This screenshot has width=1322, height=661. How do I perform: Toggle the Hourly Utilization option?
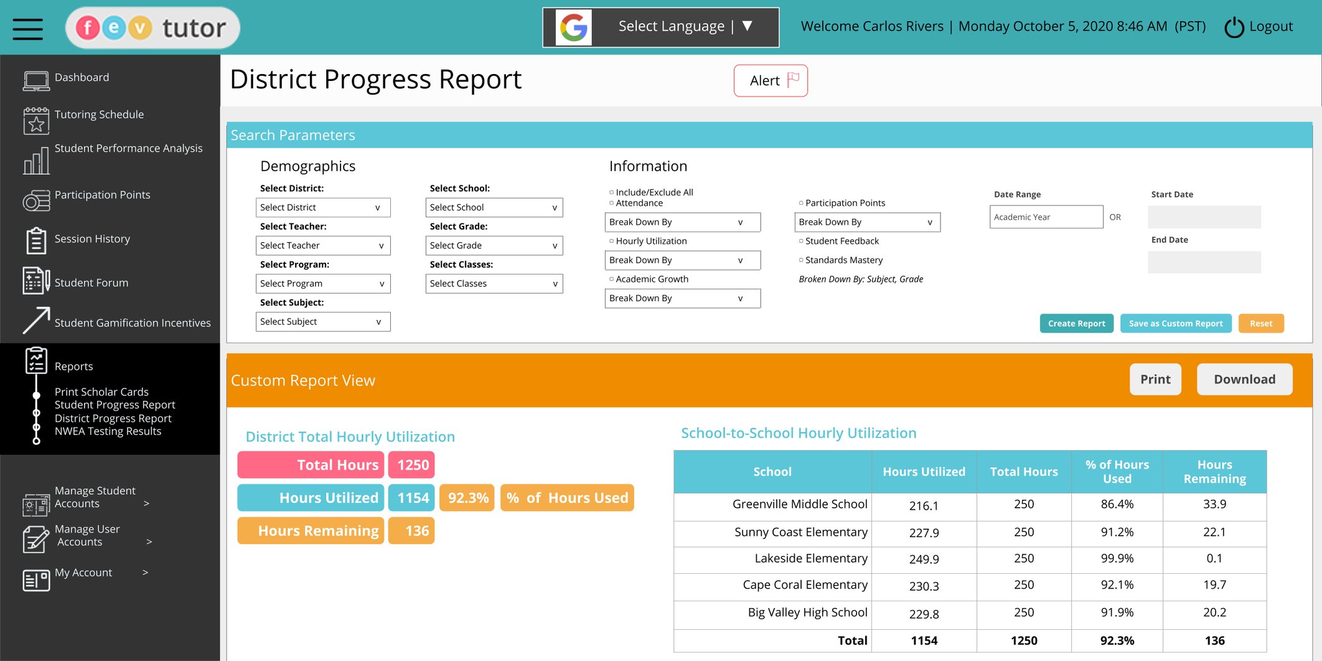click(x=610, y=241)
